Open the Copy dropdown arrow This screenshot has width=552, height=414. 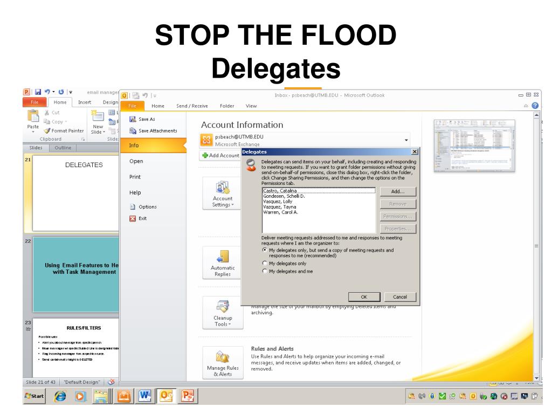click(66, 122)
